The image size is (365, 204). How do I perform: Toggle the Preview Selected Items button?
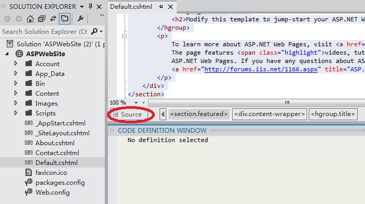pos(65,19)
